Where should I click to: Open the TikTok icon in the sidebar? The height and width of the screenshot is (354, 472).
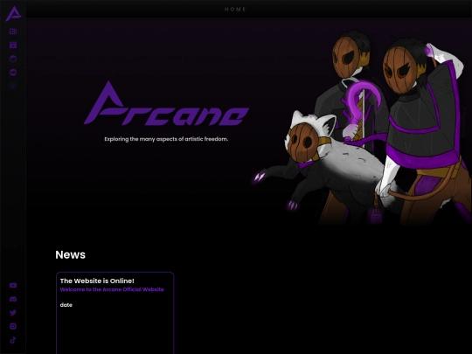(13, 340)
